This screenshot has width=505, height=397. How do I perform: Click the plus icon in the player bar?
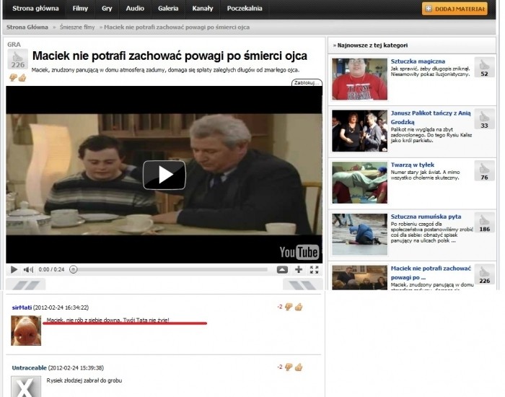[x=297, y=269]
